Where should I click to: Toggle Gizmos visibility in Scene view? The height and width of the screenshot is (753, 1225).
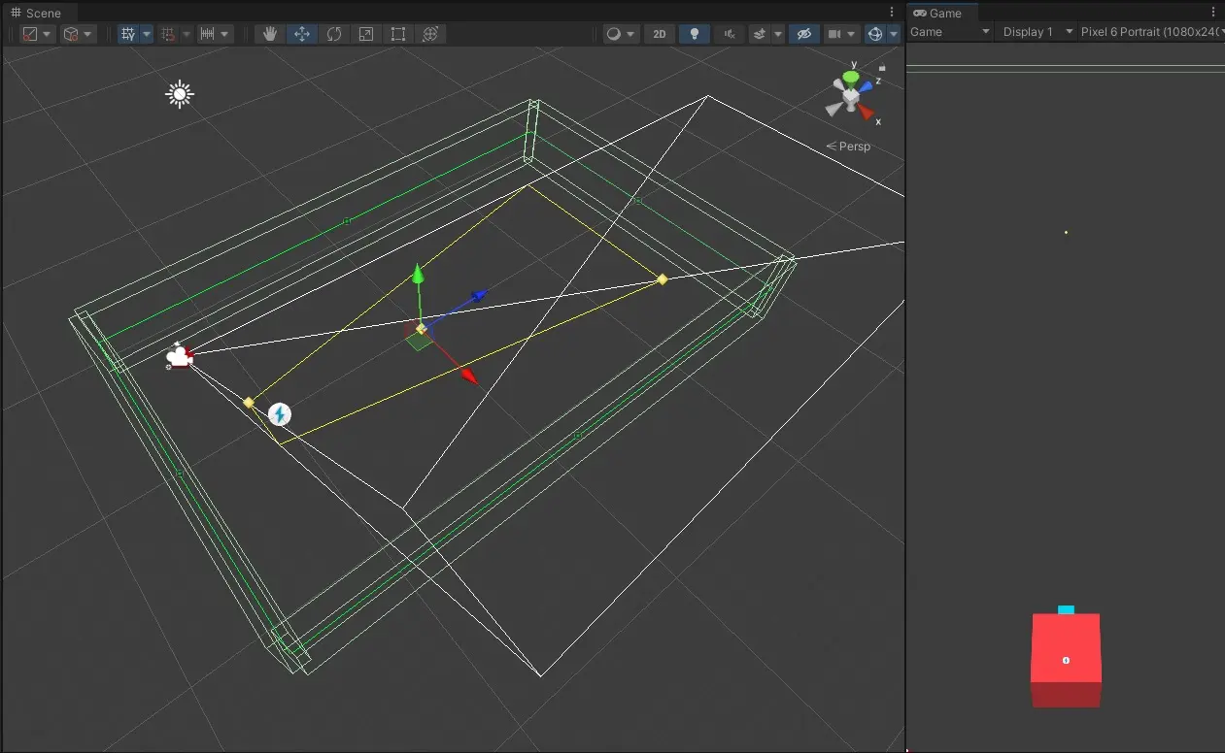pos(875,34)
